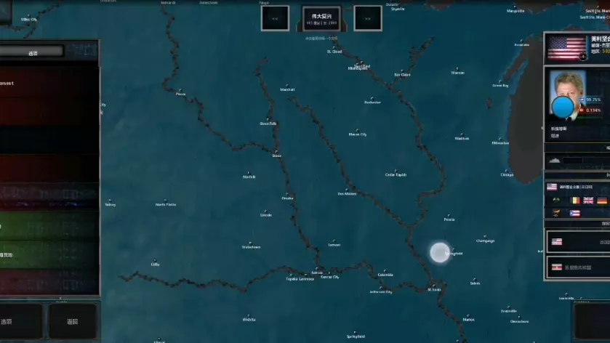Go to next scenario with >> arrow
The image size is (610, 343).
pyautogui.click(x=368, y=18)
